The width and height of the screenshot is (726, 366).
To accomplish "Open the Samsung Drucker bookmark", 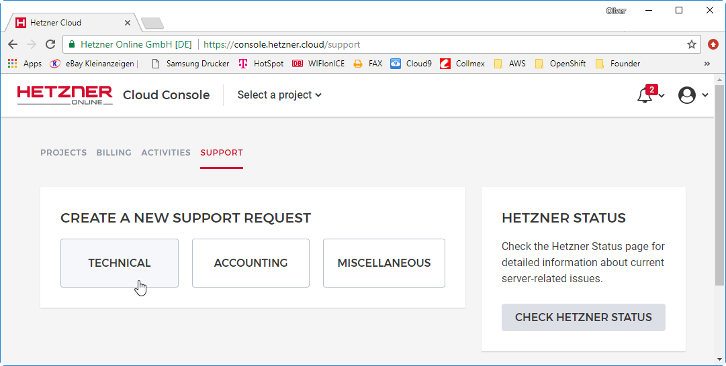I will tap(190, 64).
